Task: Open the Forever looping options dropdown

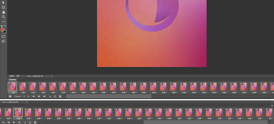Action: pos(20,96)
